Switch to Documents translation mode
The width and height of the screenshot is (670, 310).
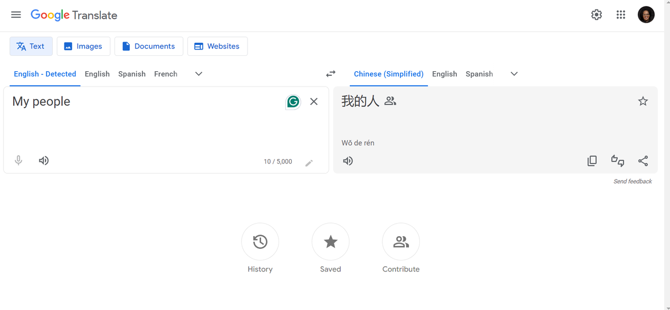[x=149, y=46]
